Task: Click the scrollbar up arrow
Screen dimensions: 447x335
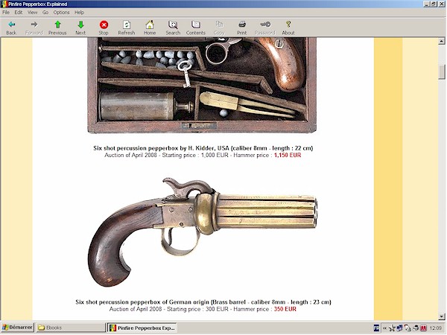Action: (x=442, y=42)
